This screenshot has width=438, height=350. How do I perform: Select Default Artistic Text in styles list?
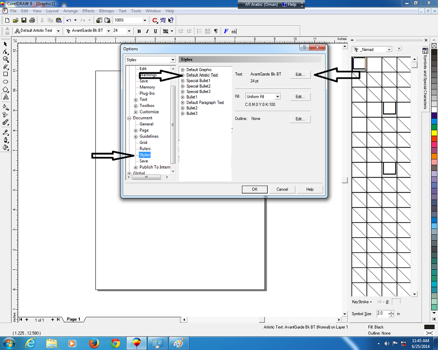(202, 75)
